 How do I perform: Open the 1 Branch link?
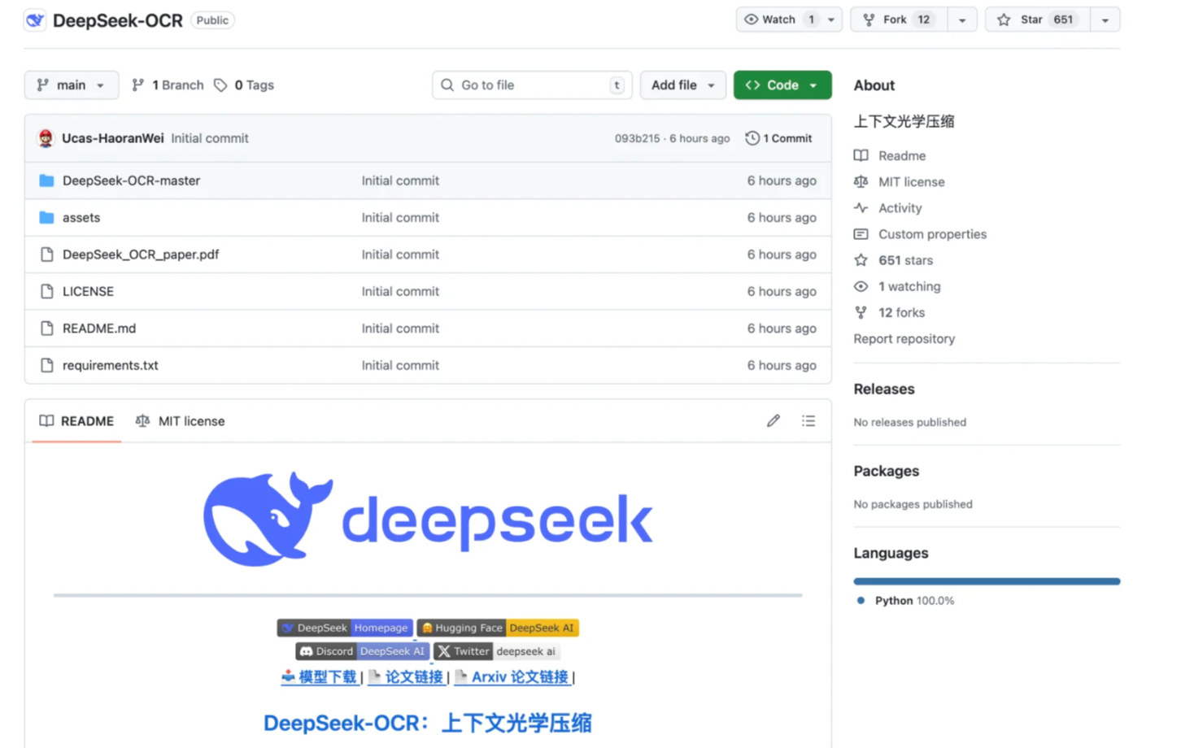(x=168, y=85)
